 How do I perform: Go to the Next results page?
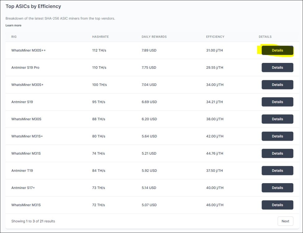pyautogui.click(x=285, y=221)
